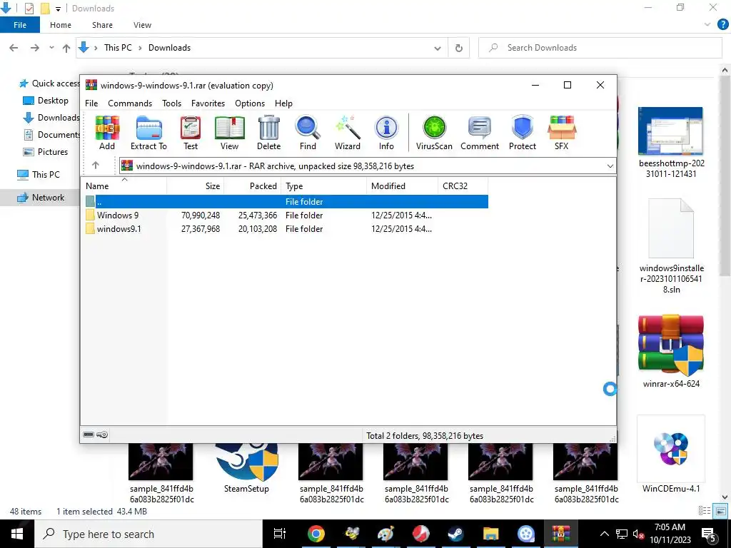Select the SteamSetup file in Downloads
Viewport: 731px width, 548px height.
(246, 468)
